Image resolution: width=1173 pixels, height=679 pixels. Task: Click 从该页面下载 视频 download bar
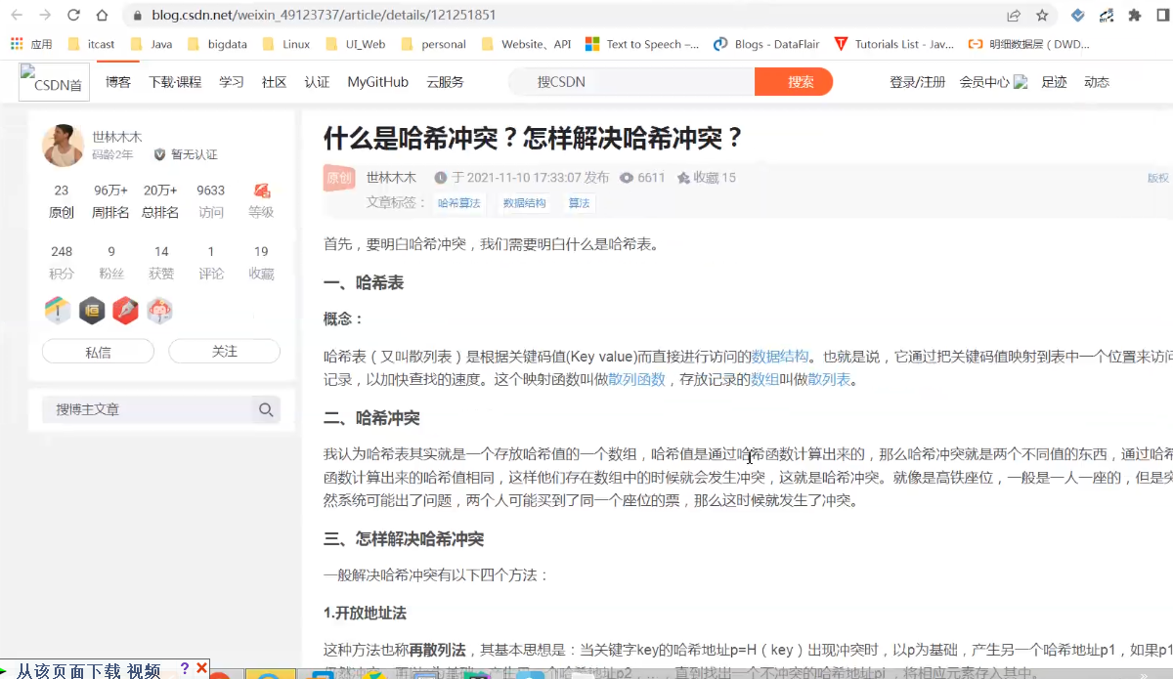[x=88, y=670]
